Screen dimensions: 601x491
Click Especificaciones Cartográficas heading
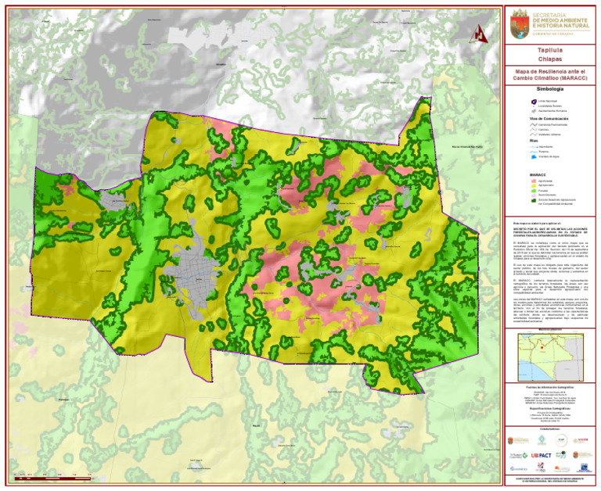pyautogui.click(x=550, y=409)
